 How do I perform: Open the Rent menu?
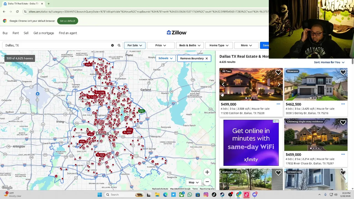pyautogui.click(x=15, y=33)
